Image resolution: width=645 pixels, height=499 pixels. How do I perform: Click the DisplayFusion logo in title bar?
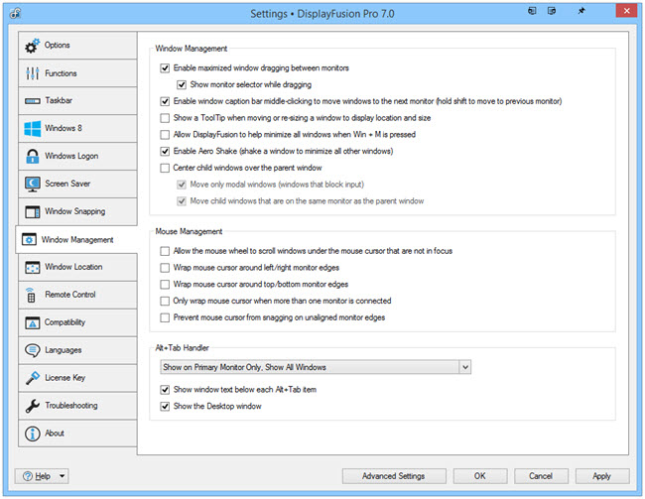point(15,13)
